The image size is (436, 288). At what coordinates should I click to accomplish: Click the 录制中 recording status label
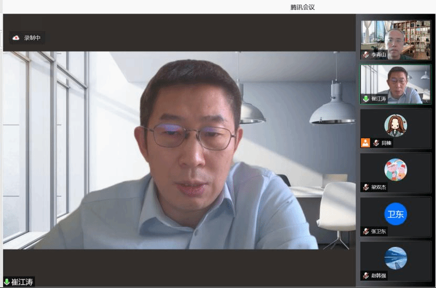coord(32,38)
